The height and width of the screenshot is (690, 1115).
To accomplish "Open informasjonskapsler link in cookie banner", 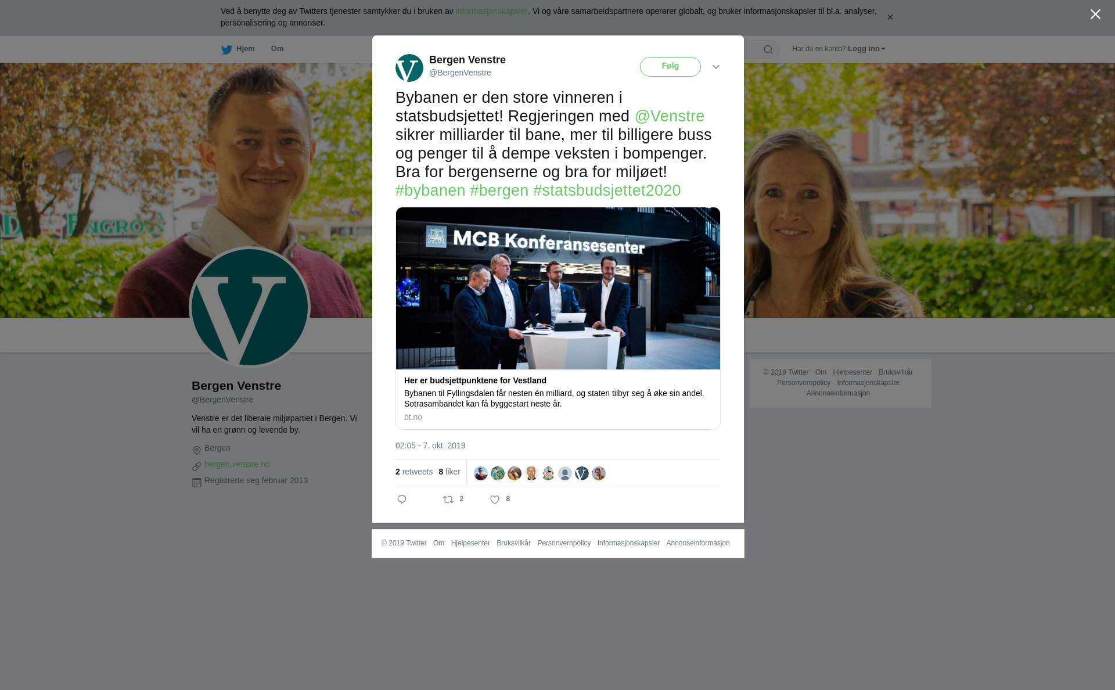I will 491,11.
